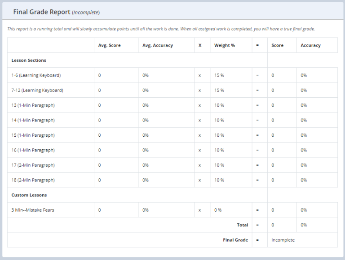Click the Accuracy column header
This screenshot has height=260, width=345.
tap(310, 45)
